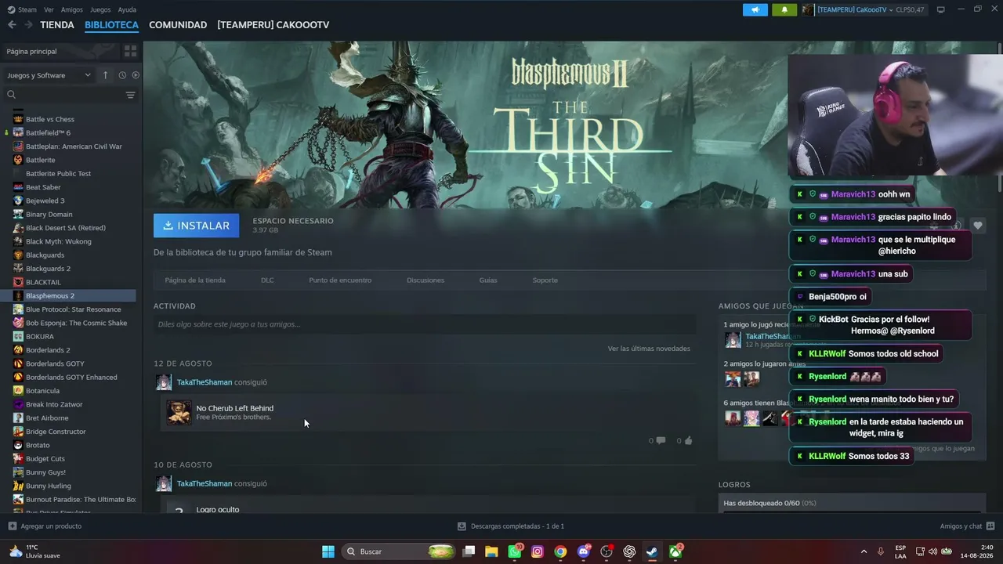Click the comment bubble on the 12 de agosto activity
The image size is (1003, 564).
point(661,440)
